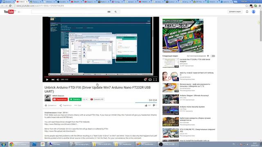Open the 720 quality dropdown
This screenshot has height=147, width=262.
[x=85, y=99]
